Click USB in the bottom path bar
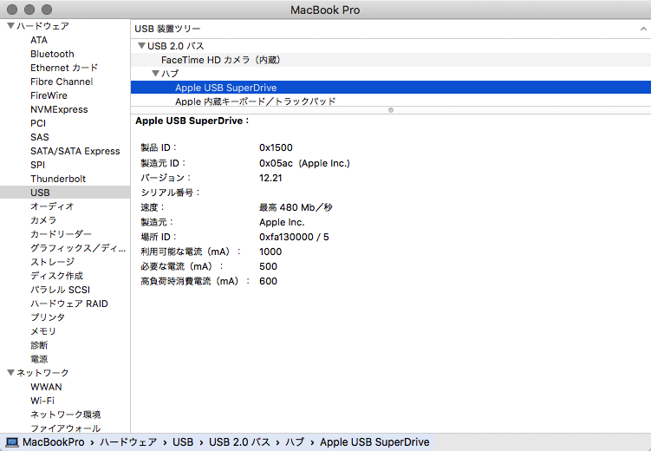 pyautogui.click(x=183, y=442)
